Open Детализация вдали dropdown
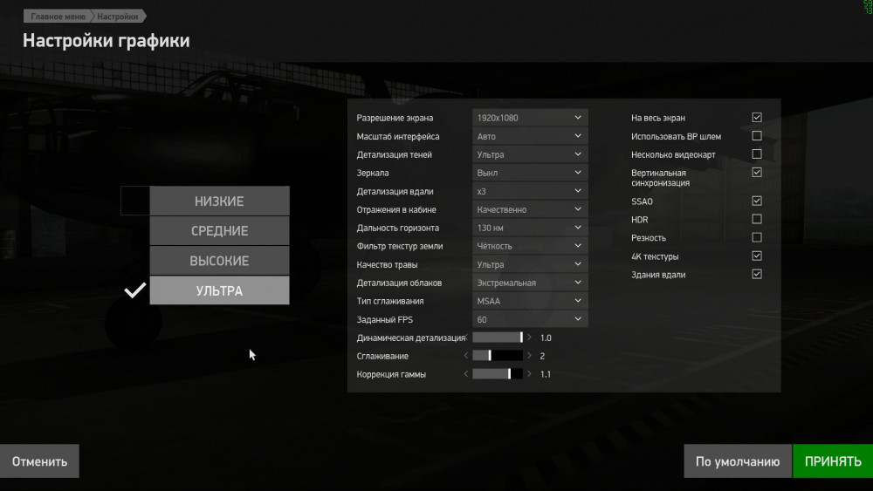 point(530,191)
